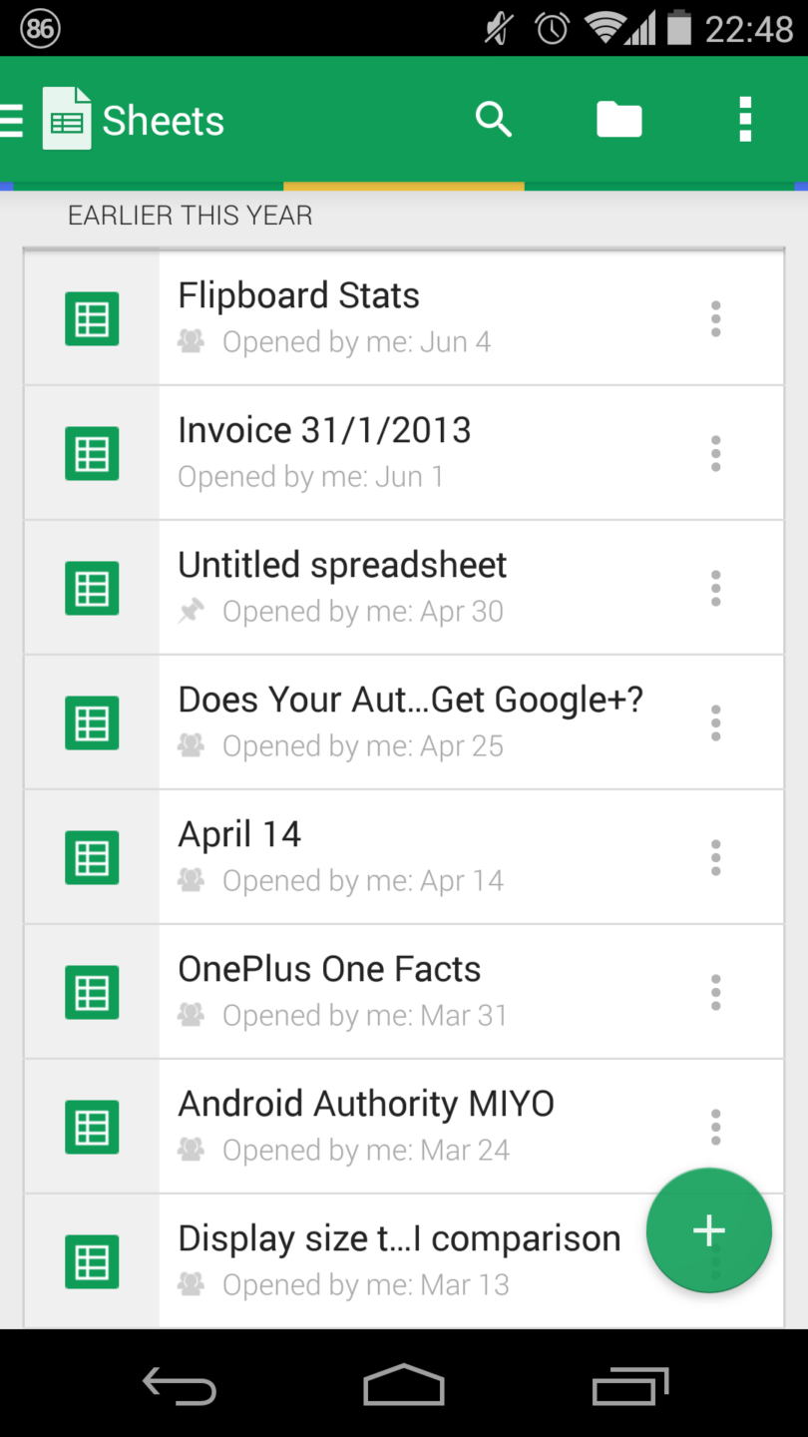Click the spreadsheet icon for Invoice 31/1/2013
Image resolution: width=808 pixels, height=1437 pixels.
pyautogui.click(x=91, y=453)
